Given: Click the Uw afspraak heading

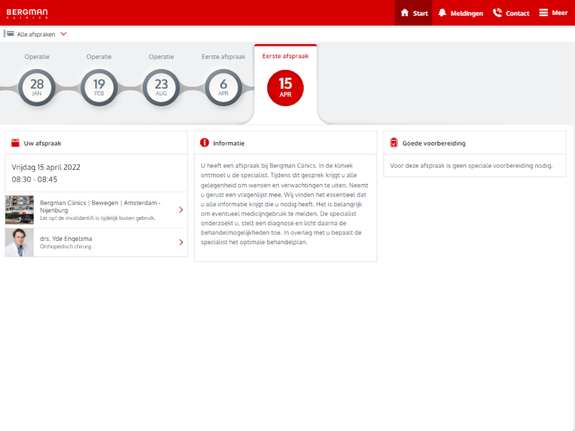Looking at the screenshot, I should (43, 143).
